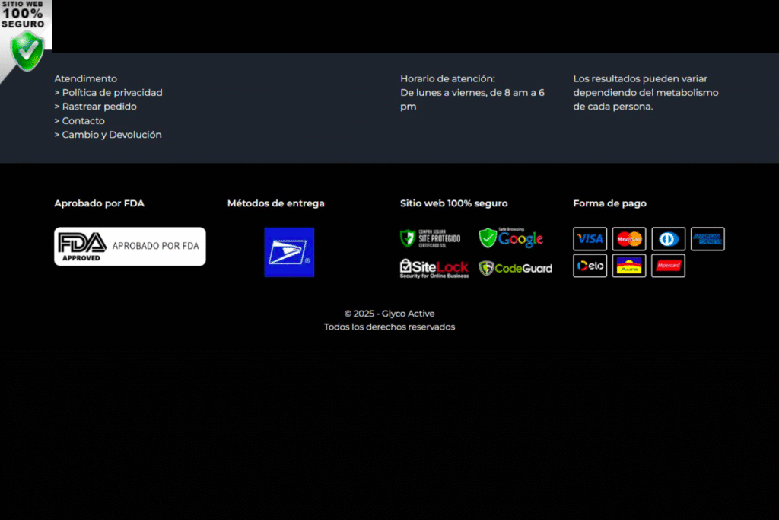Screen dimensions: 779x520
Task: Click the Aura card icon
Action: [629, 266]
